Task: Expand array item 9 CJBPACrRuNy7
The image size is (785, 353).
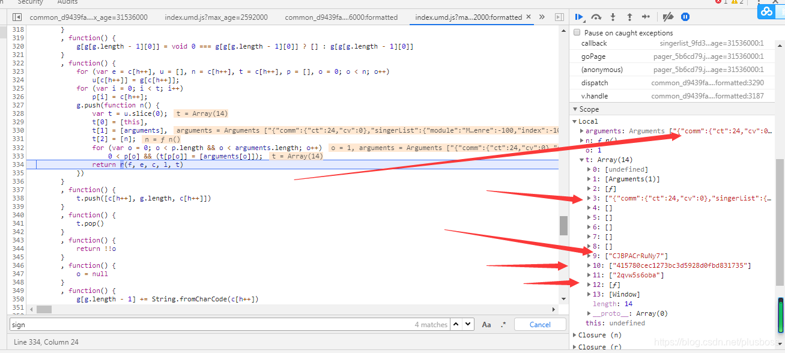Action: pos(589,256)
